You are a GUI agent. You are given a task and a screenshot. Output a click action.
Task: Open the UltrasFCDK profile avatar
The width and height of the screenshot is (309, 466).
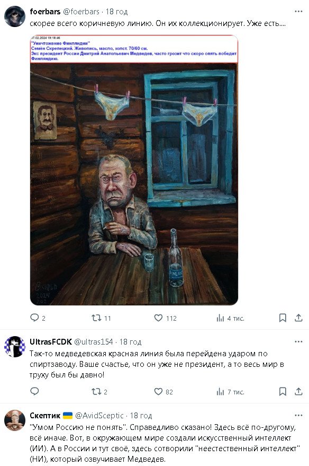point(15,347)
